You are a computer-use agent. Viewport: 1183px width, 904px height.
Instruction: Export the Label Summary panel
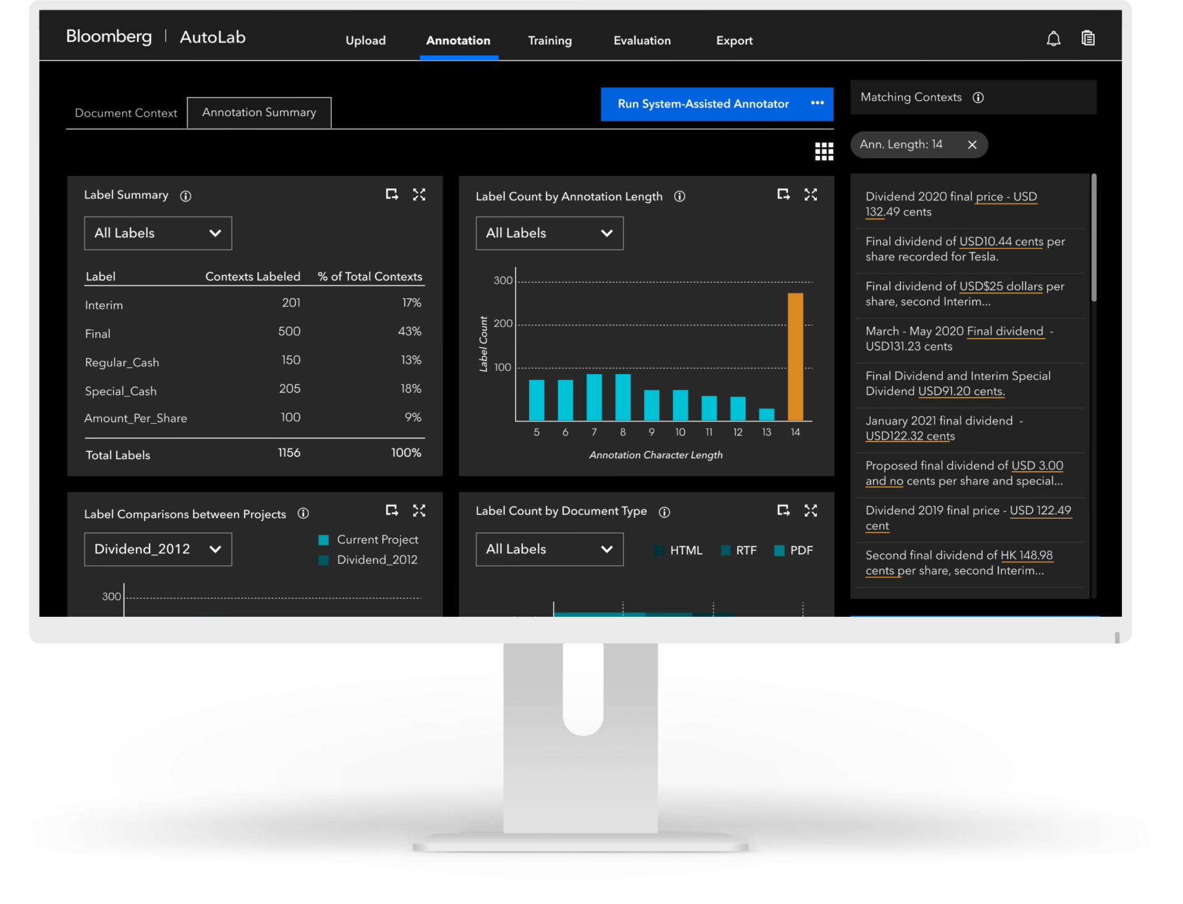(x=391, y=195)
